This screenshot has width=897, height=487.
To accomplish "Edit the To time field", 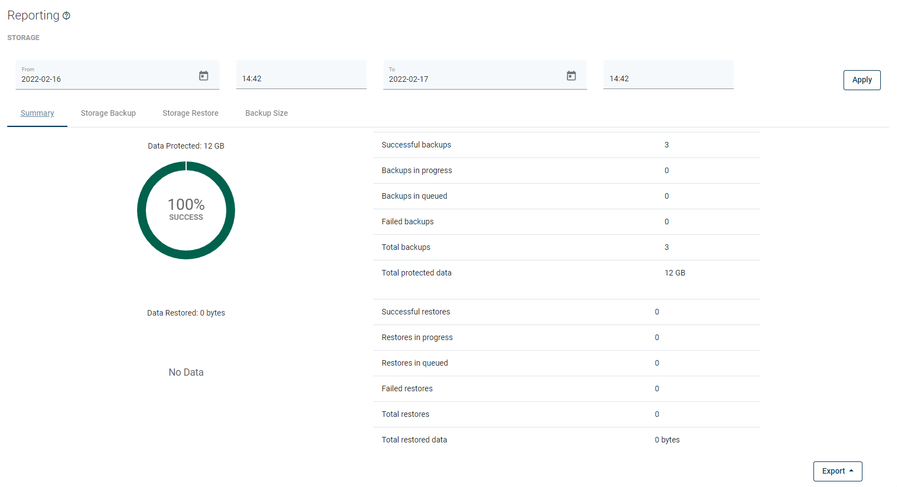I will [668, 78].
